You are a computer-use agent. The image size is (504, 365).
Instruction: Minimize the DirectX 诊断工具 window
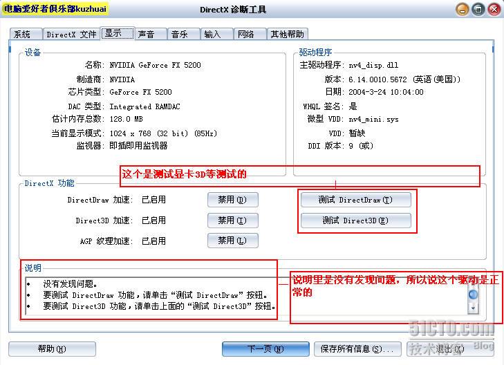coord(463,9)
